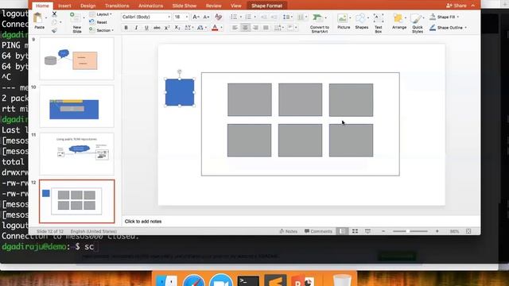Apply strikethrough formatting
The height and width of the screenshot is (286, 509).
click(157, 28)
